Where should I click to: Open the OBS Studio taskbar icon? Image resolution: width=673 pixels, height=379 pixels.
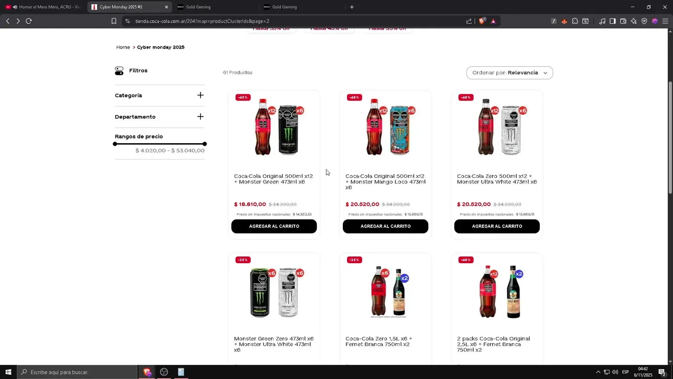164,372
